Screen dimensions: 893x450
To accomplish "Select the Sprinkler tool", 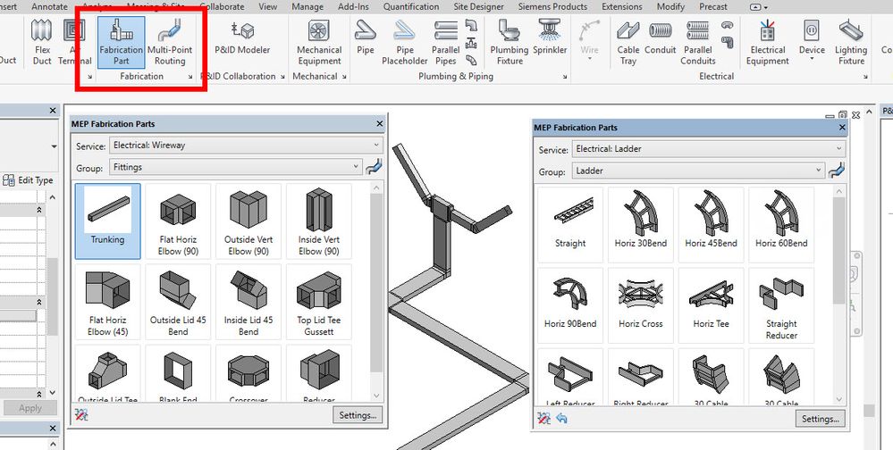I will [550, 38].
